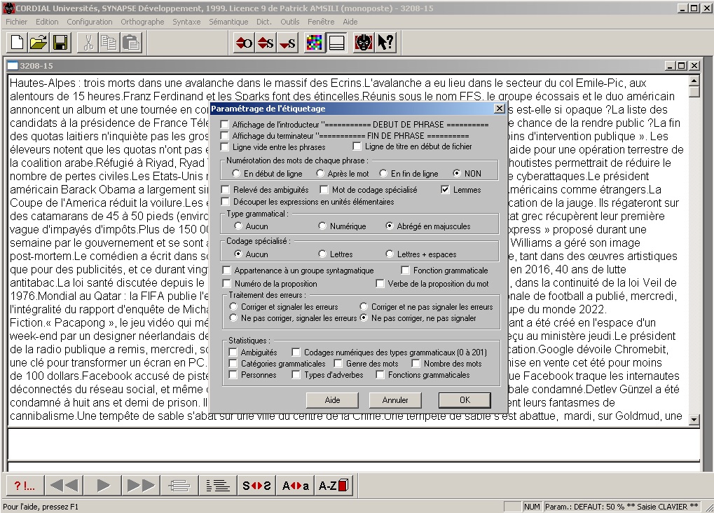Close the Paramétrage de l'étiquetage dialog
714x513 pixels.
point(500,109)
